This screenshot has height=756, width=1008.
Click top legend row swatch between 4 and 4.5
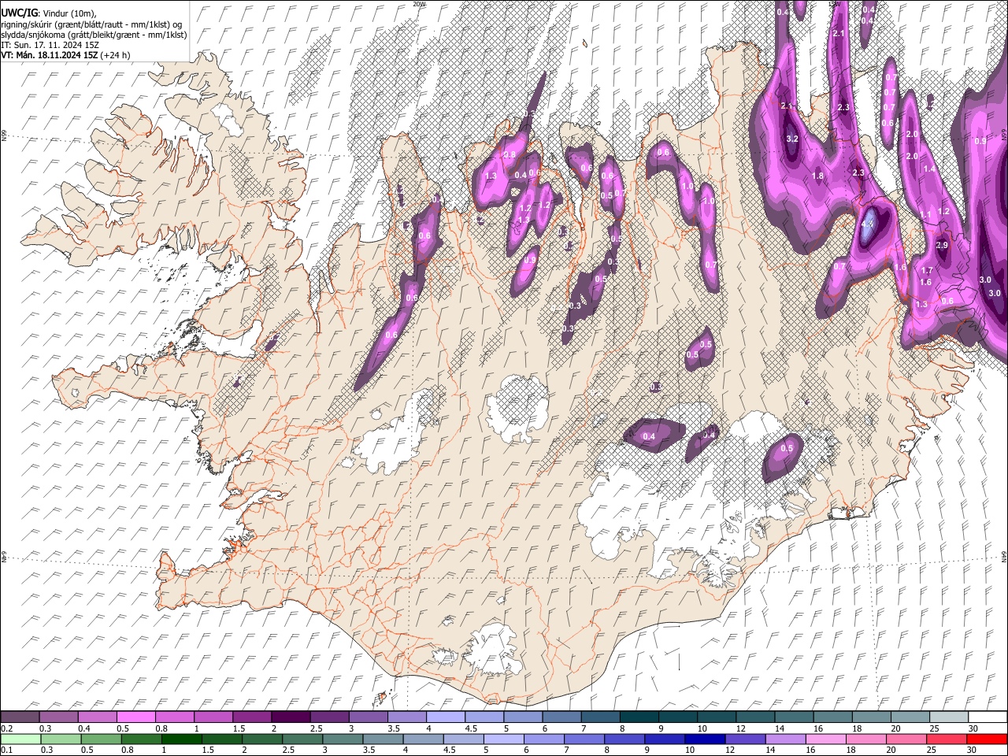[x=447, y=717]
